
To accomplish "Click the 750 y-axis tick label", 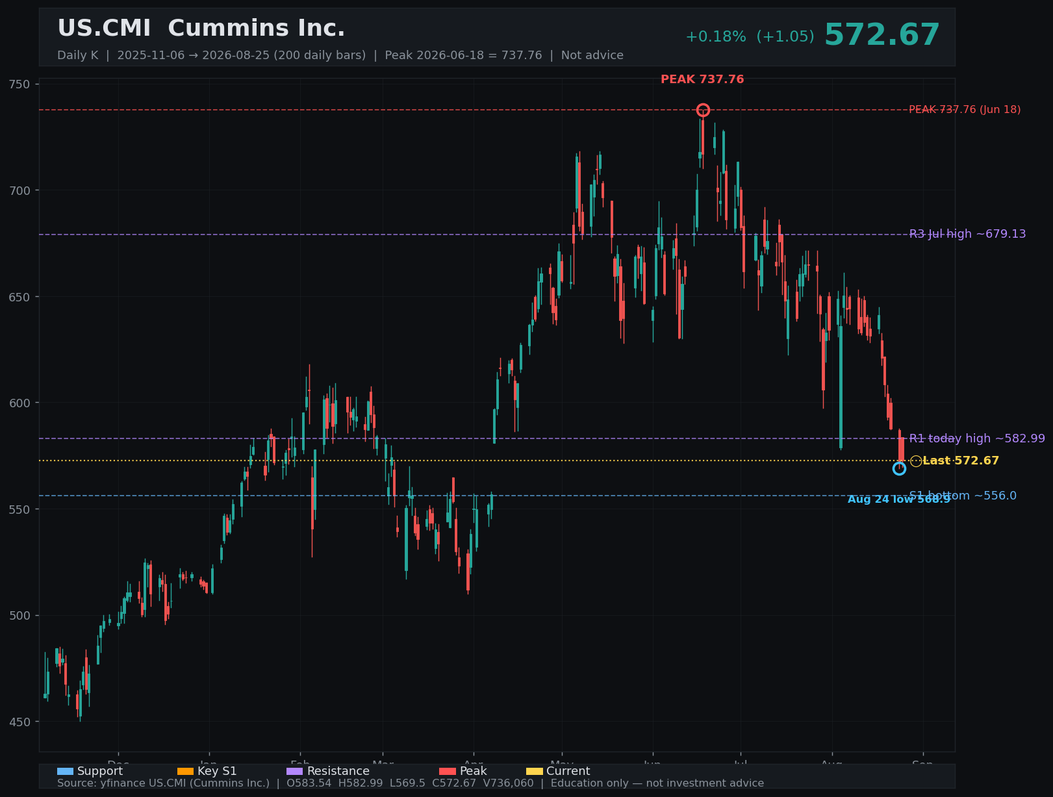I will (x=19, y=84).
